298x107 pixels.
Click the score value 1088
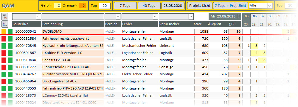click(204, 32)
